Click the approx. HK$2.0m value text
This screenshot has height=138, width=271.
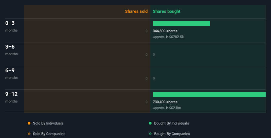[x=167, y=108]
